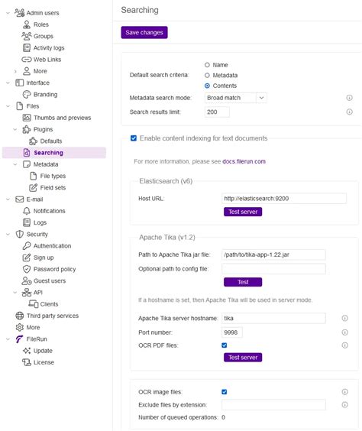
Task: Click the Authentication key icon
Action: click(27, 246)
